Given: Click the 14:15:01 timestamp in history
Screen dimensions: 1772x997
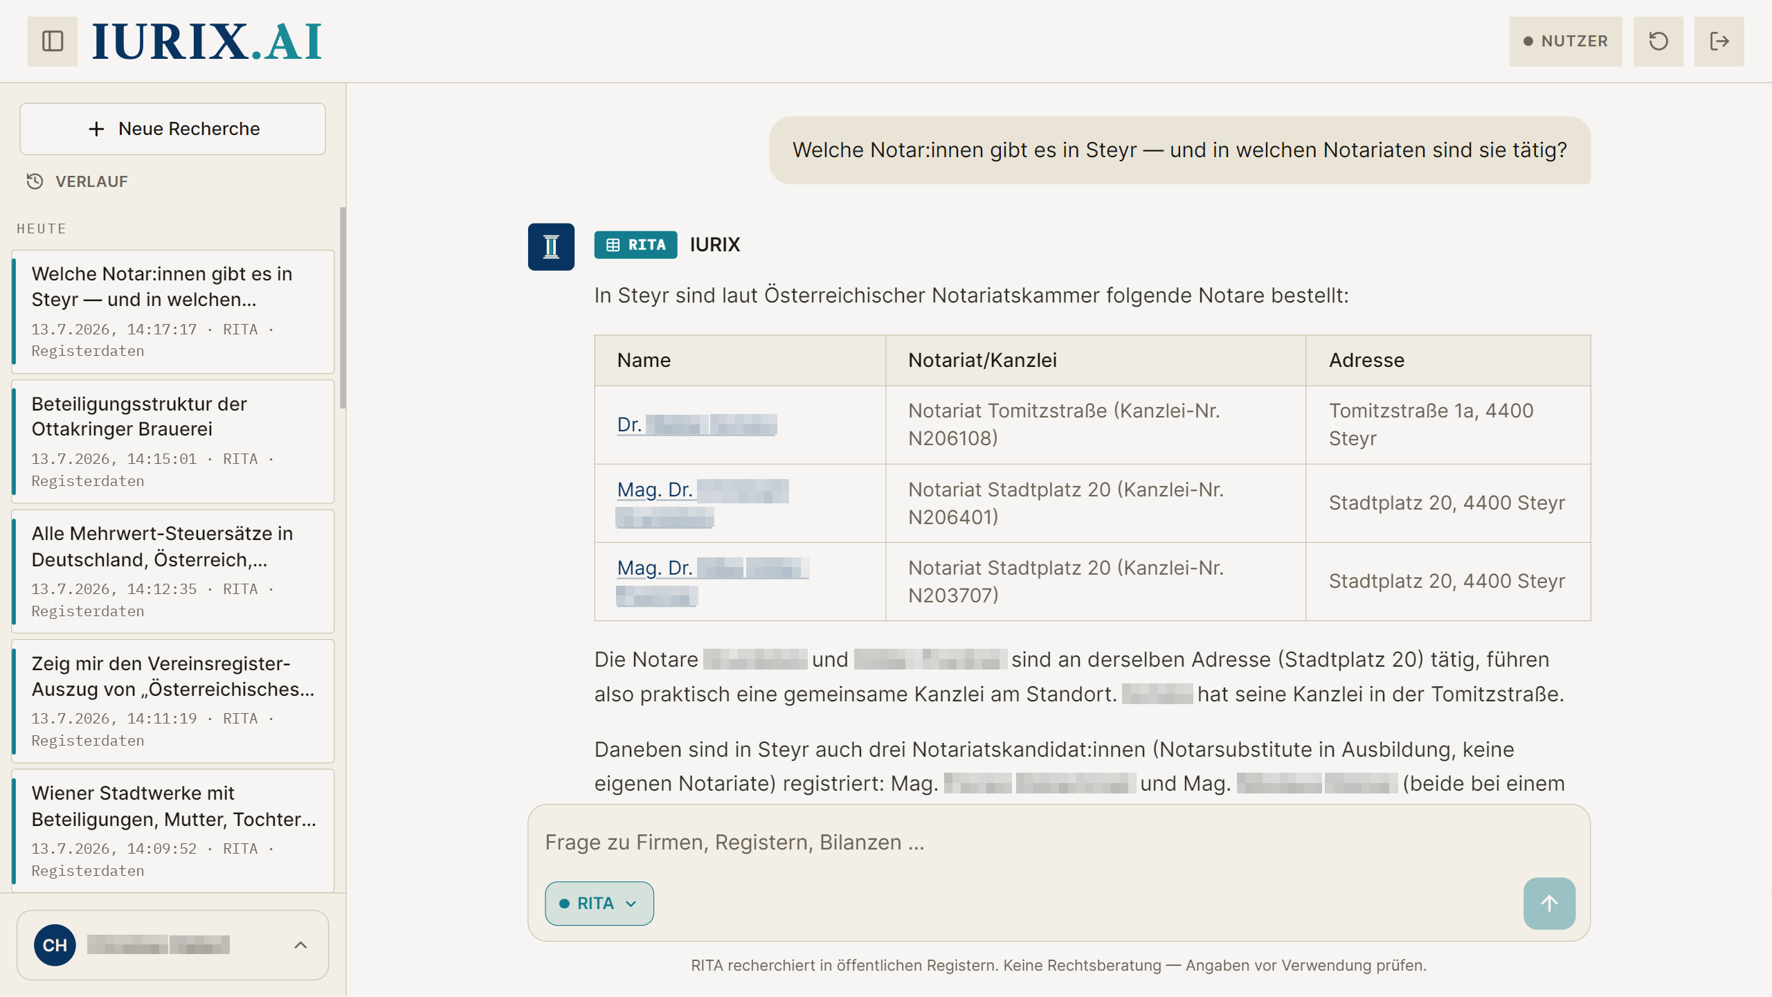Looking at the screenshot, I should tap(162, 459).
